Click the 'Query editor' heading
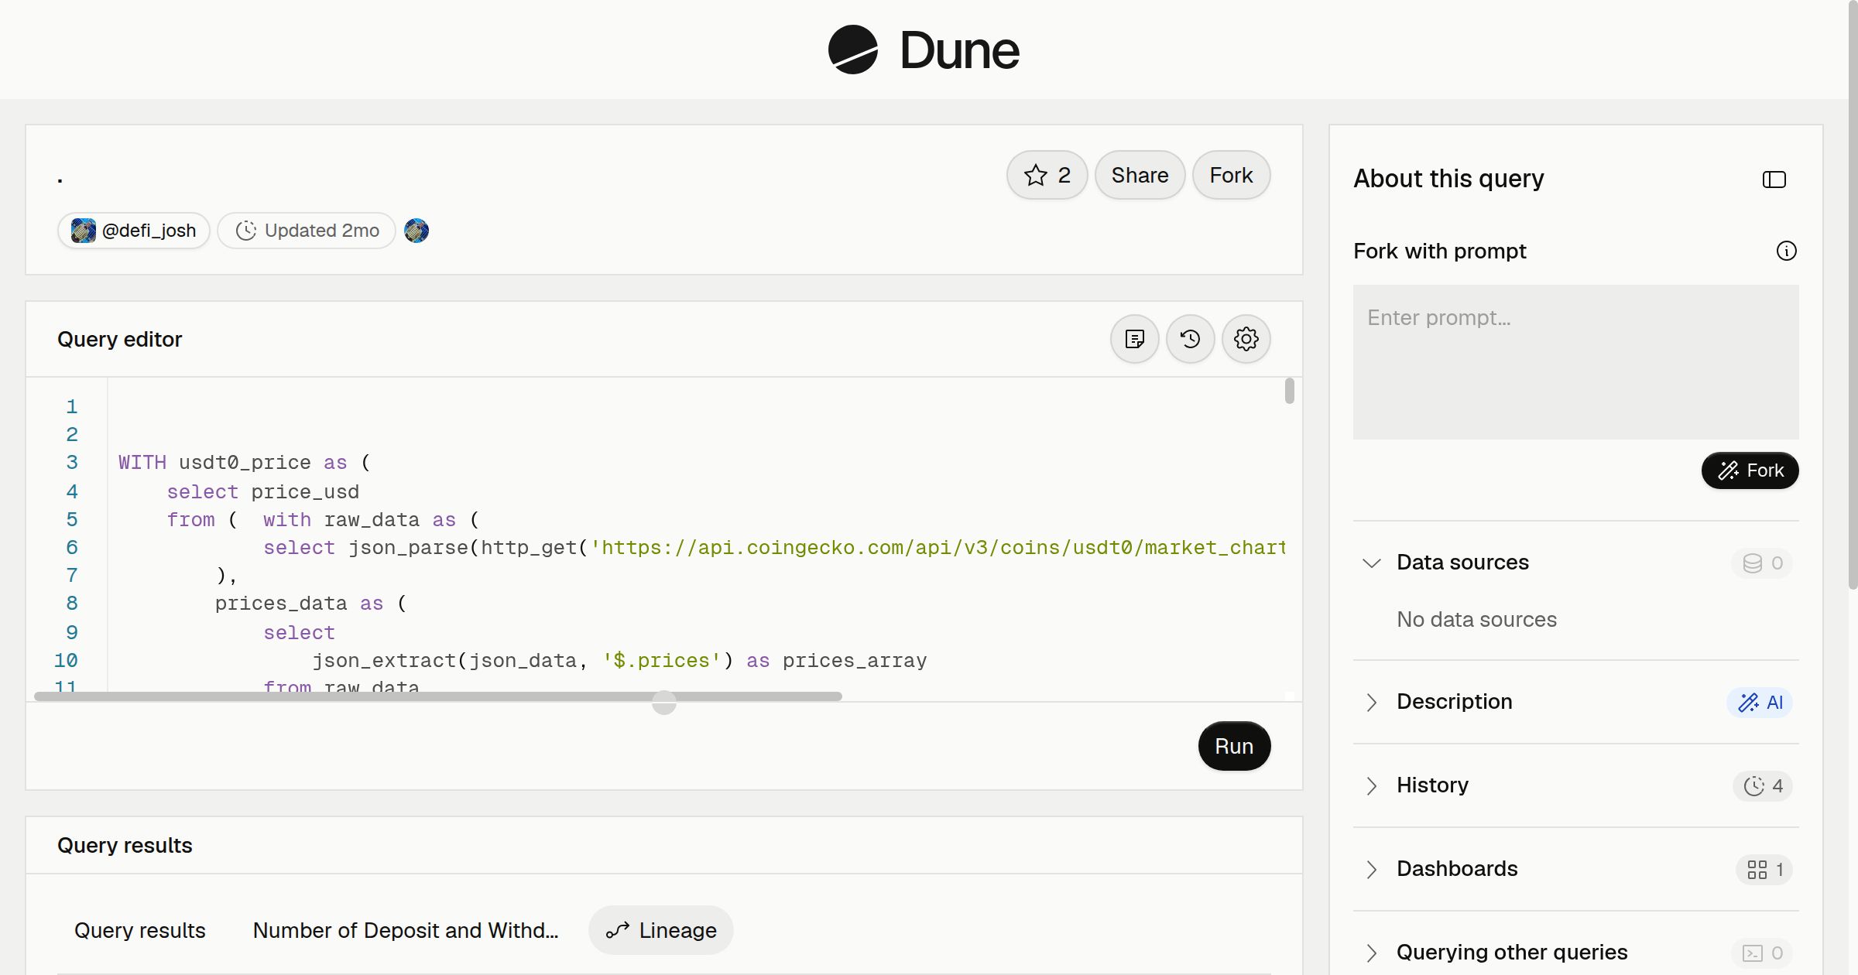Screen dimensions: 1858x975 pos(119,339)
